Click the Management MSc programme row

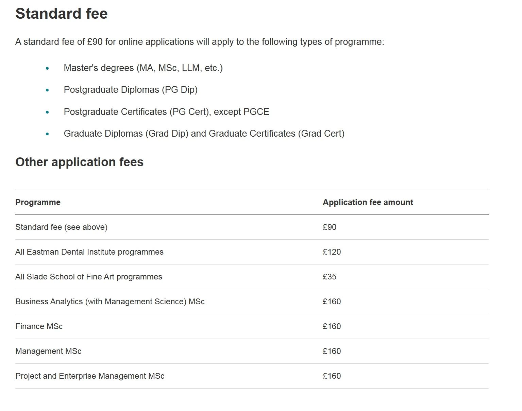[x=252, y=351]
